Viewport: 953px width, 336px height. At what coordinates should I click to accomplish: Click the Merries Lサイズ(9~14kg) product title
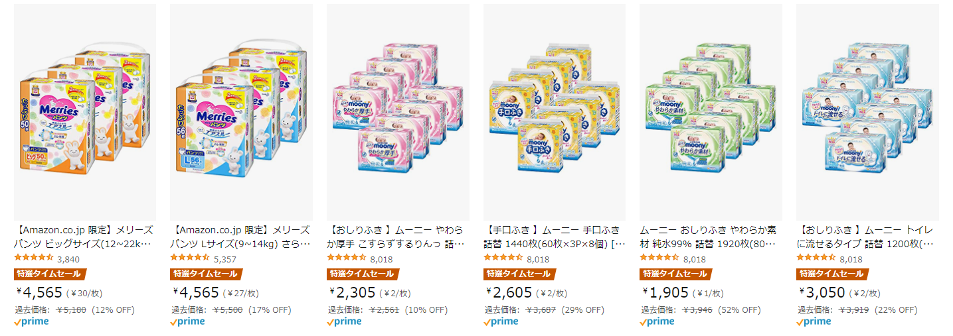[241, 237]
